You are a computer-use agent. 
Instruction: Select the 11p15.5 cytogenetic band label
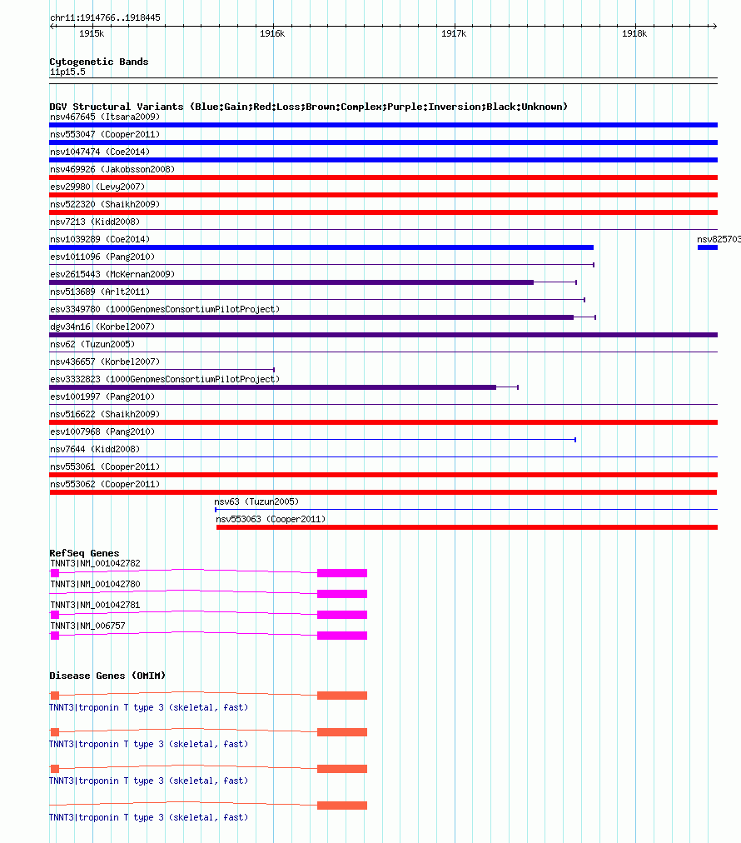pyautogui.click(x=67, y=72)
